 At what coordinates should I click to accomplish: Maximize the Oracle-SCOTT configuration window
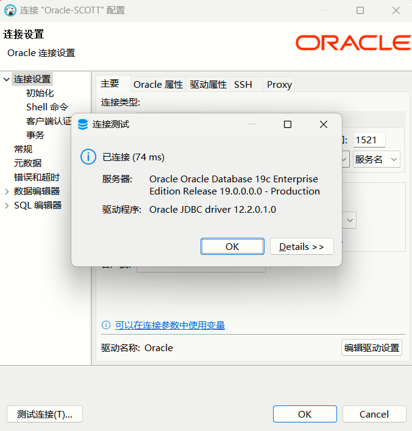(x=360, y=10)
